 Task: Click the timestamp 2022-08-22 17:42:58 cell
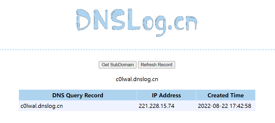click(x=225, y=106)
